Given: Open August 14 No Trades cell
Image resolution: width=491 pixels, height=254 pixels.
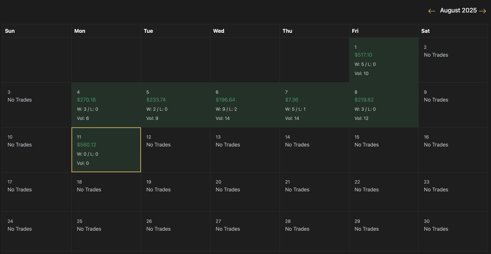Looking at the screenshot, I should [x=314, y=150].
